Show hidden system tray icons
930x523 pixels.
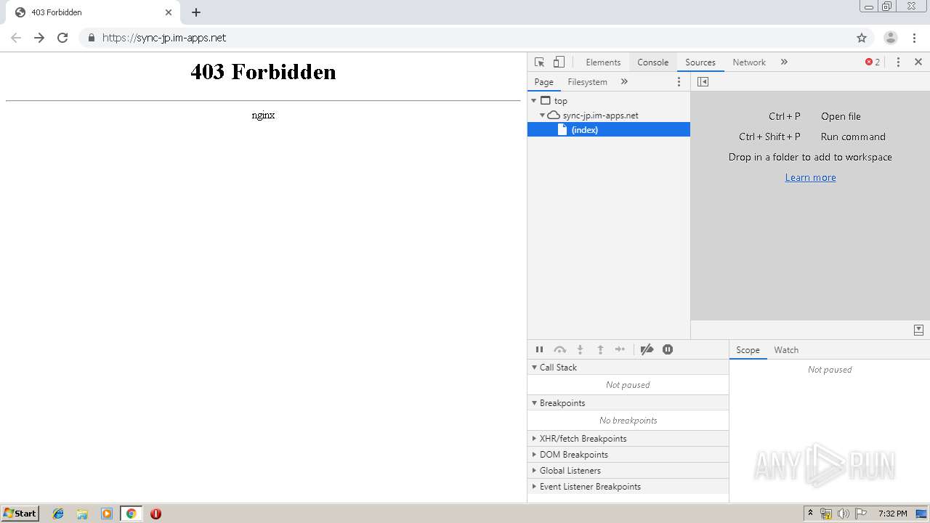[810, 514]
